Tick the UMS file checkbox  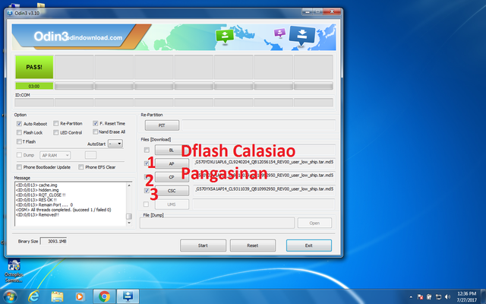146,204
